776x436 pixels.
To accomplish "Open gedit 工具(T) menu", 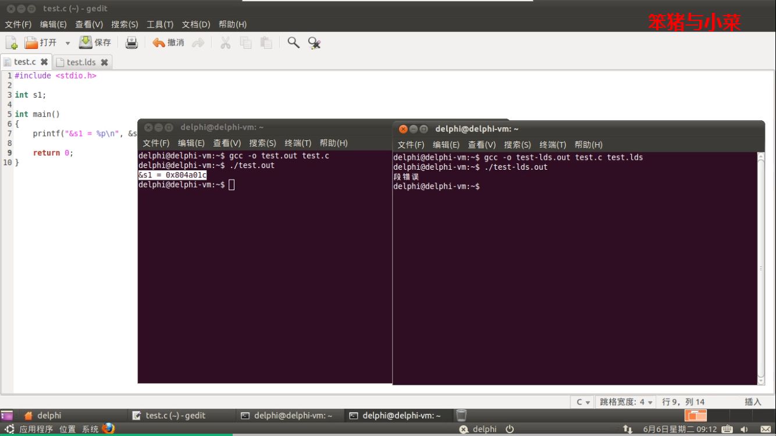I will [x=160, y=24].
